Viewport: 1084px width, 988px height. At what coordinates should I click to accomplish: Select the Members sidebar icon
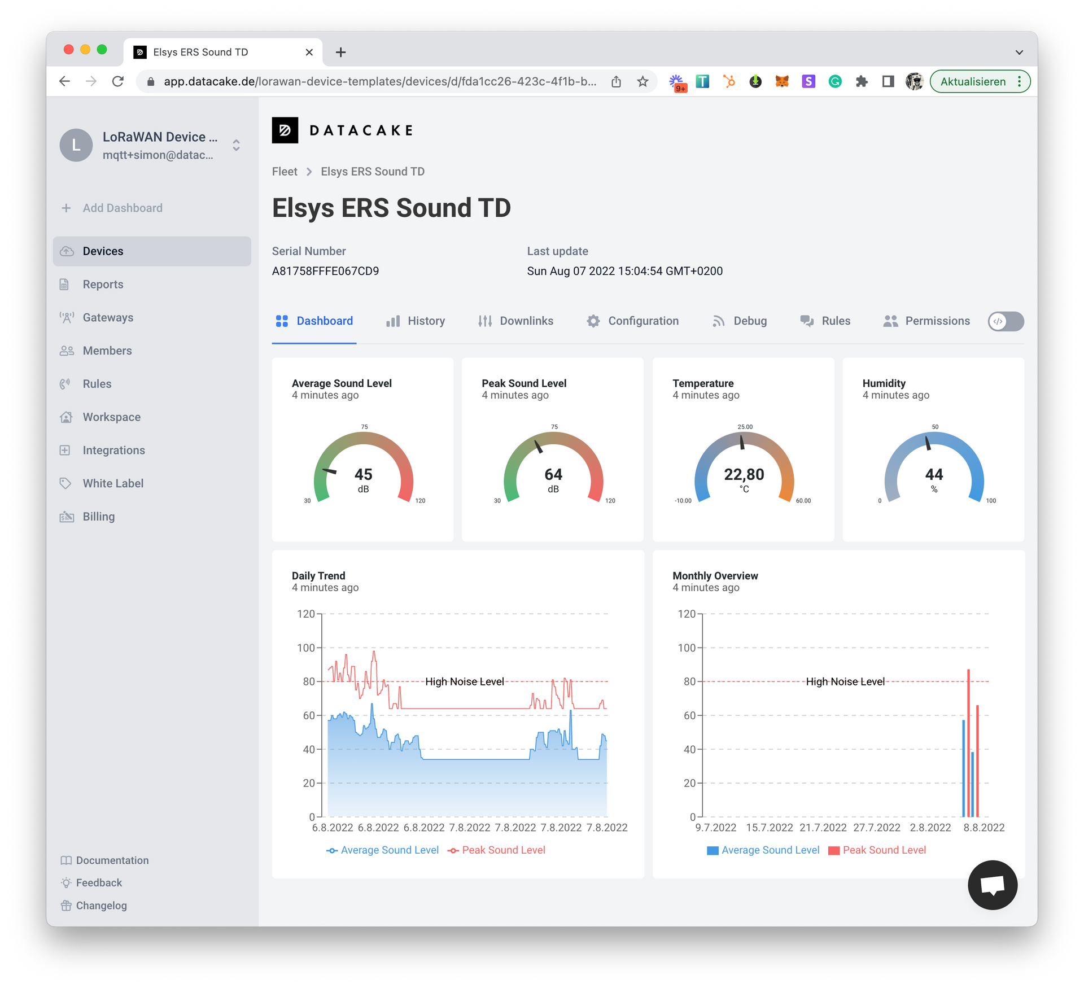coord(66,350)
